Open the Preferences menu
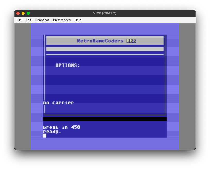Viewport: 210px width, 169px height. pyautogui.click(x=62, y=20)
